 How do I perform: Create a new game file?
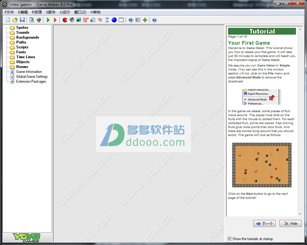(x=8, y=20)
